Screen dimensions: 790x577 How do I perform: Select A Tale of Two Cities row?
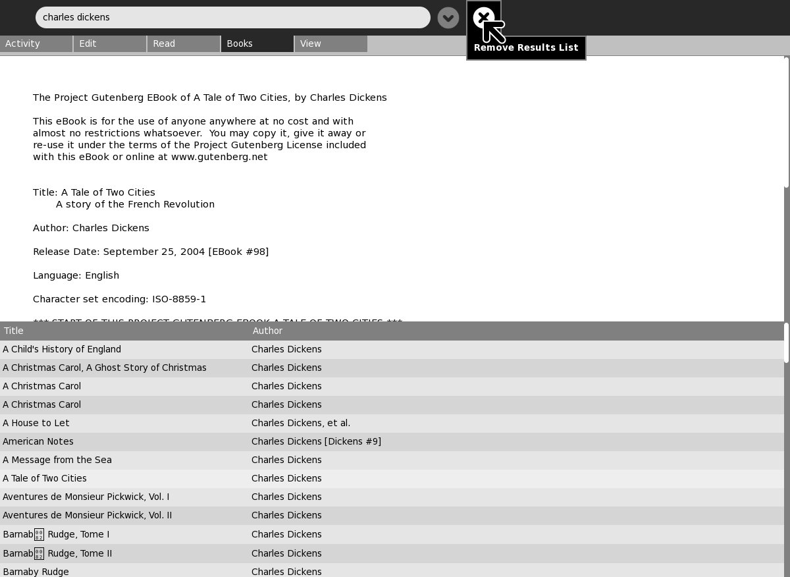(x=45, y=478)
